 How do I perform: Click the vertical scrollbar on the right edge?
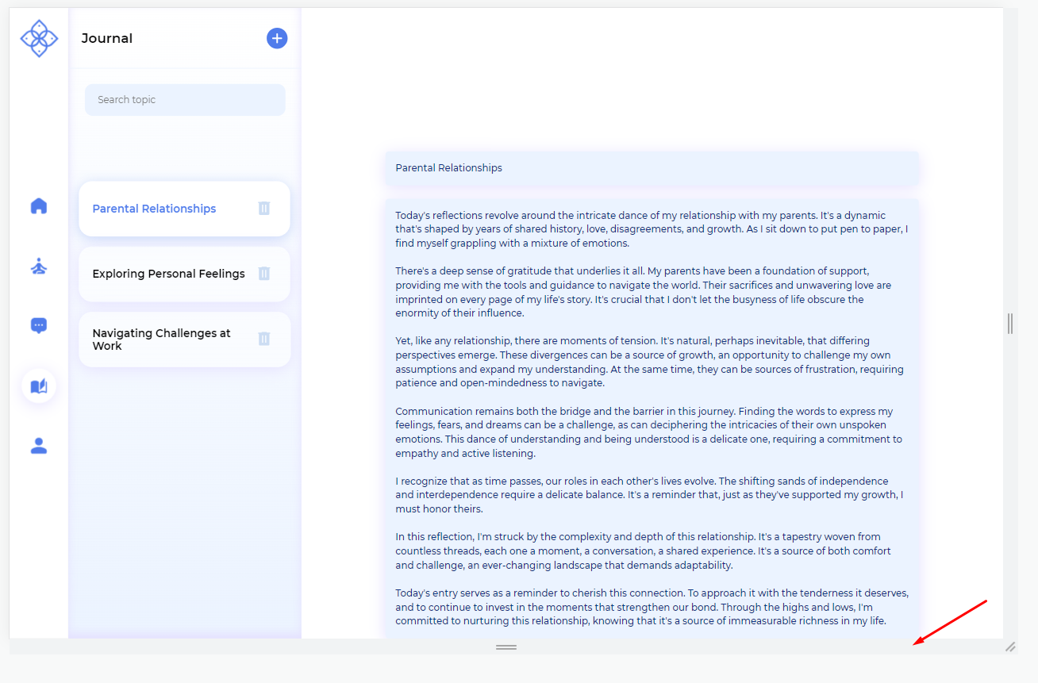click(1009, 324)
